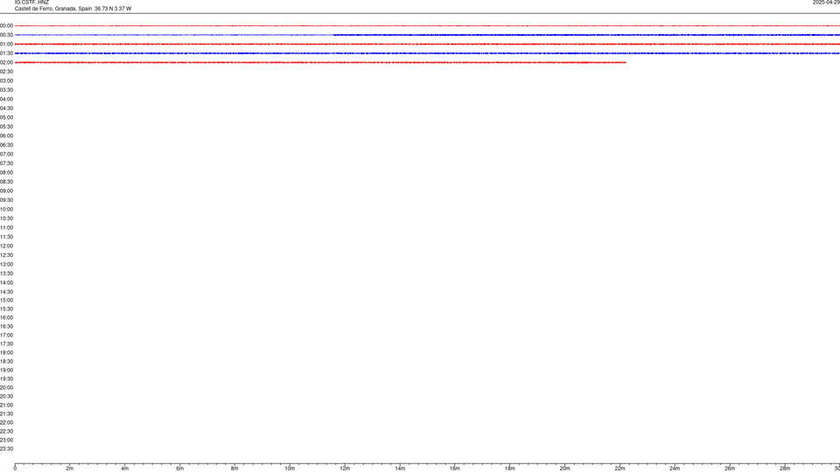Click the date label at top right

pyautogui.click(x=826, y=3)
